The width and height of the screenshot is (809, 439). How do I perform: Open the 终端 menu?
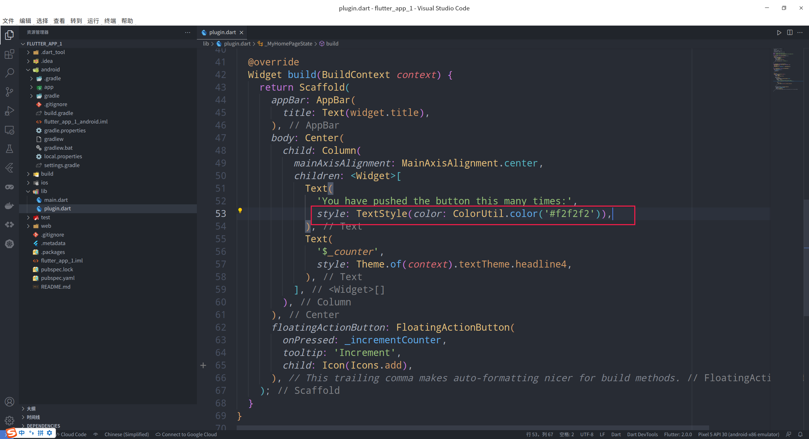pyautogui.click(x=110, y=21)
